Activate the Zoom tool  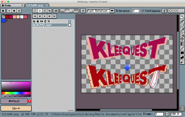182,34
